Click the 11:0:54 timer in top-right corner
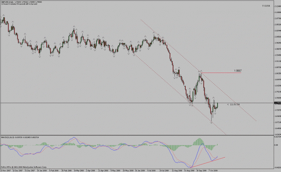The width and height of the screenshot is (281, 172). point(266,6)
